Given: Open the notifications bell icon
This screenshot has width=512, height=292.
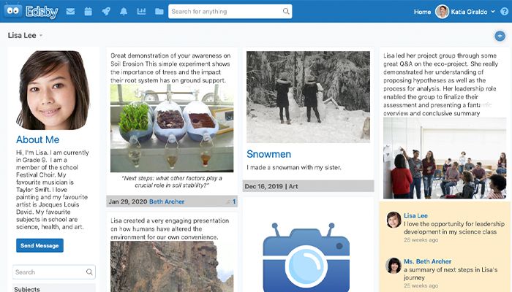Looking at the screenshot, I should tap(124, 12).
